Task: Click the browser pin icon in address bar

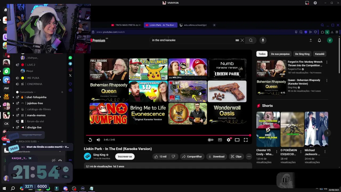Action: [x=296, y=32]
